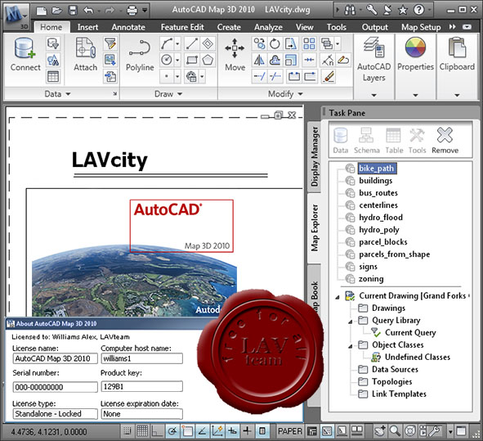483x441 pixels.
Task: Click the Remove icon in Task Pane
Action: 445,141
